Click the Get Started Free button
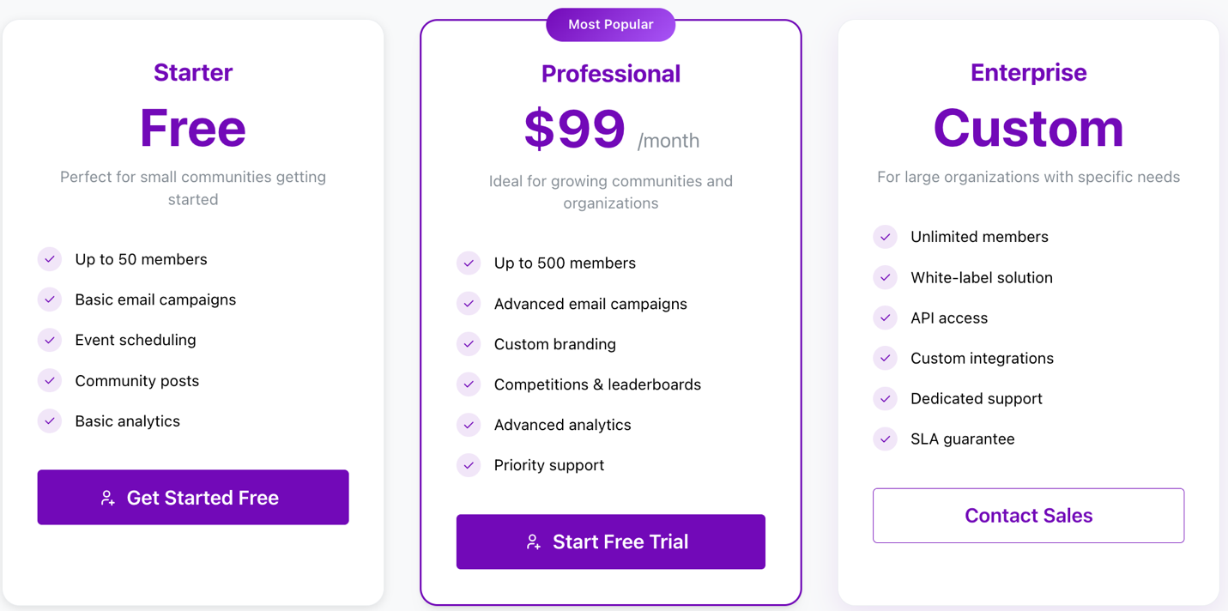This screenshot has width=1228, height=611. tap(193, 497)
